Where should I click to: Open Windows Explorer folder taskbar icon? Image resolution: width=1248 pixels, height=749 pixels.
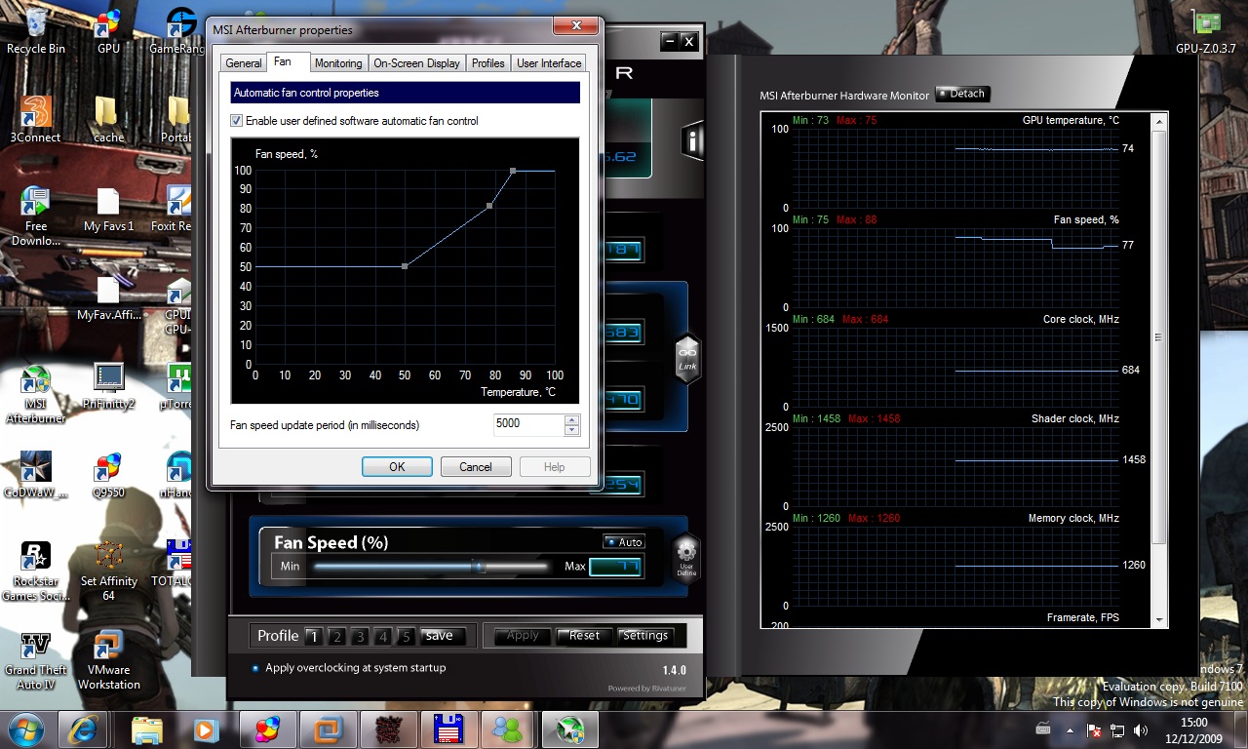147,729
